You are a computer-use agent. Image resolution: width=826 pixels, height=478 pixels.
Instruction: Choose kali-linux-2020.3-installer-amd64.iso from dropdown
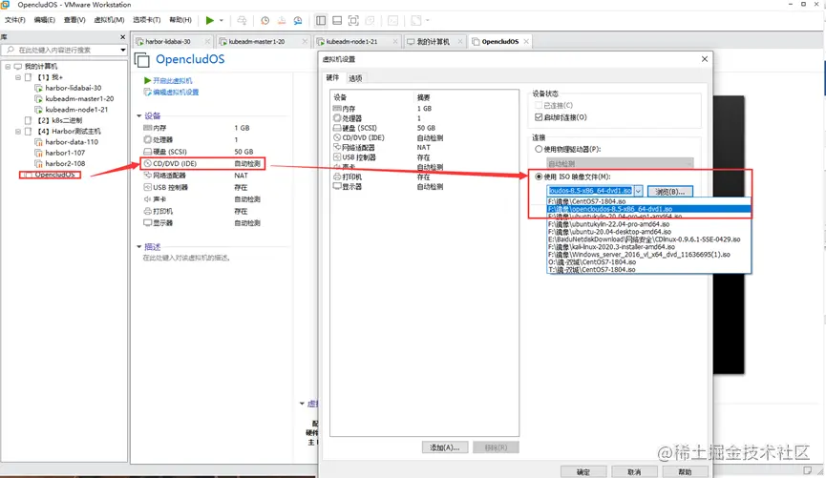[x=649, y=247]
